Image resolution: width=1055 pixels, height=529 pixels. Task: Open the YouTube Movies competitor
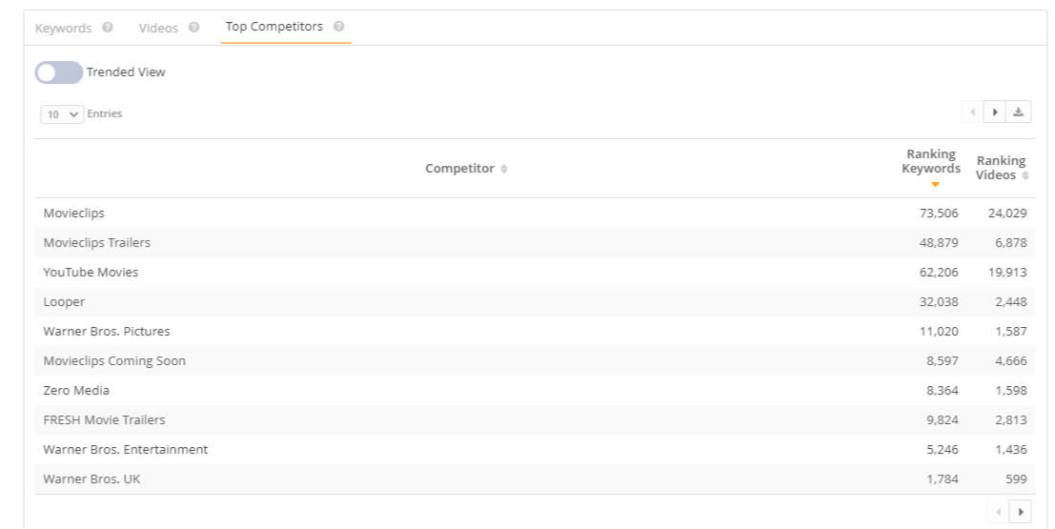(91, 273)
